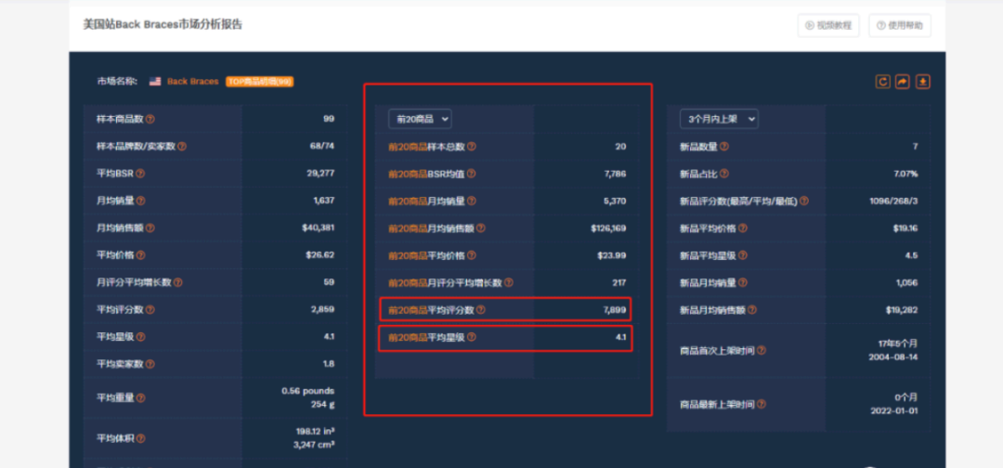Click the 平均评分数 value 2,859

click(322, 309)
